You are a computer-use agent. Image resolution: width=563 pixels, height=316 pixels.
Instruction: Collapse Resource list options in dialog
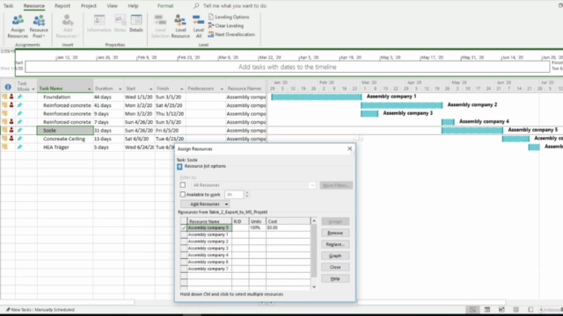[179, 167]
